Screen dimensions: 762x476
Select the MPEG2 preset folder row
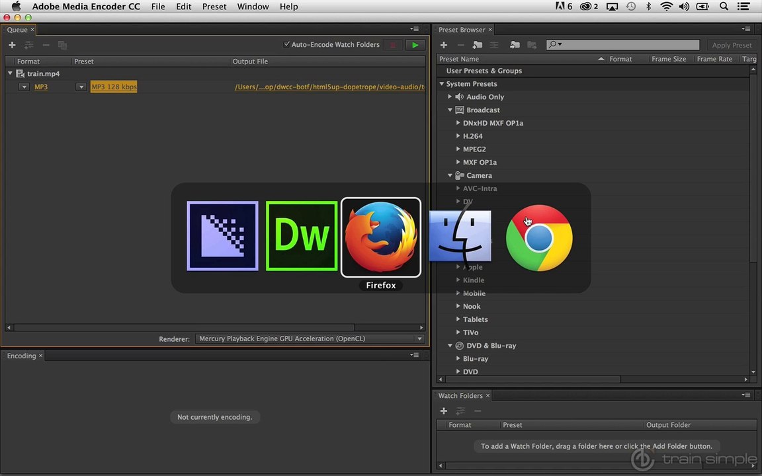tap(593, 149)
